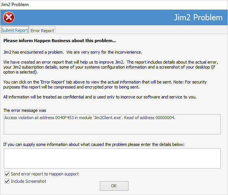Click the red error X icon
The height and width of the screenshot is (195, 228).
point(9,17)
